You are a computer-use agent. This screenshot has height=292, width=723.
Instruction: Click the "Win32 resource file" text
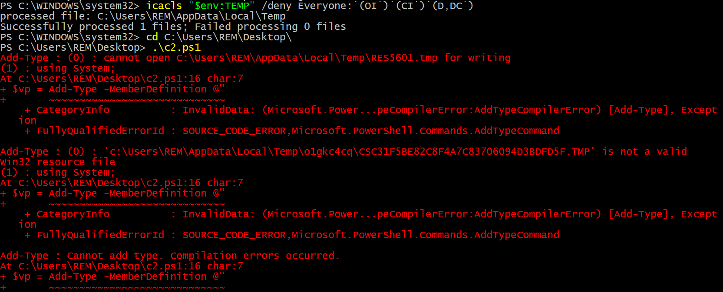click(x=57, y=162)
